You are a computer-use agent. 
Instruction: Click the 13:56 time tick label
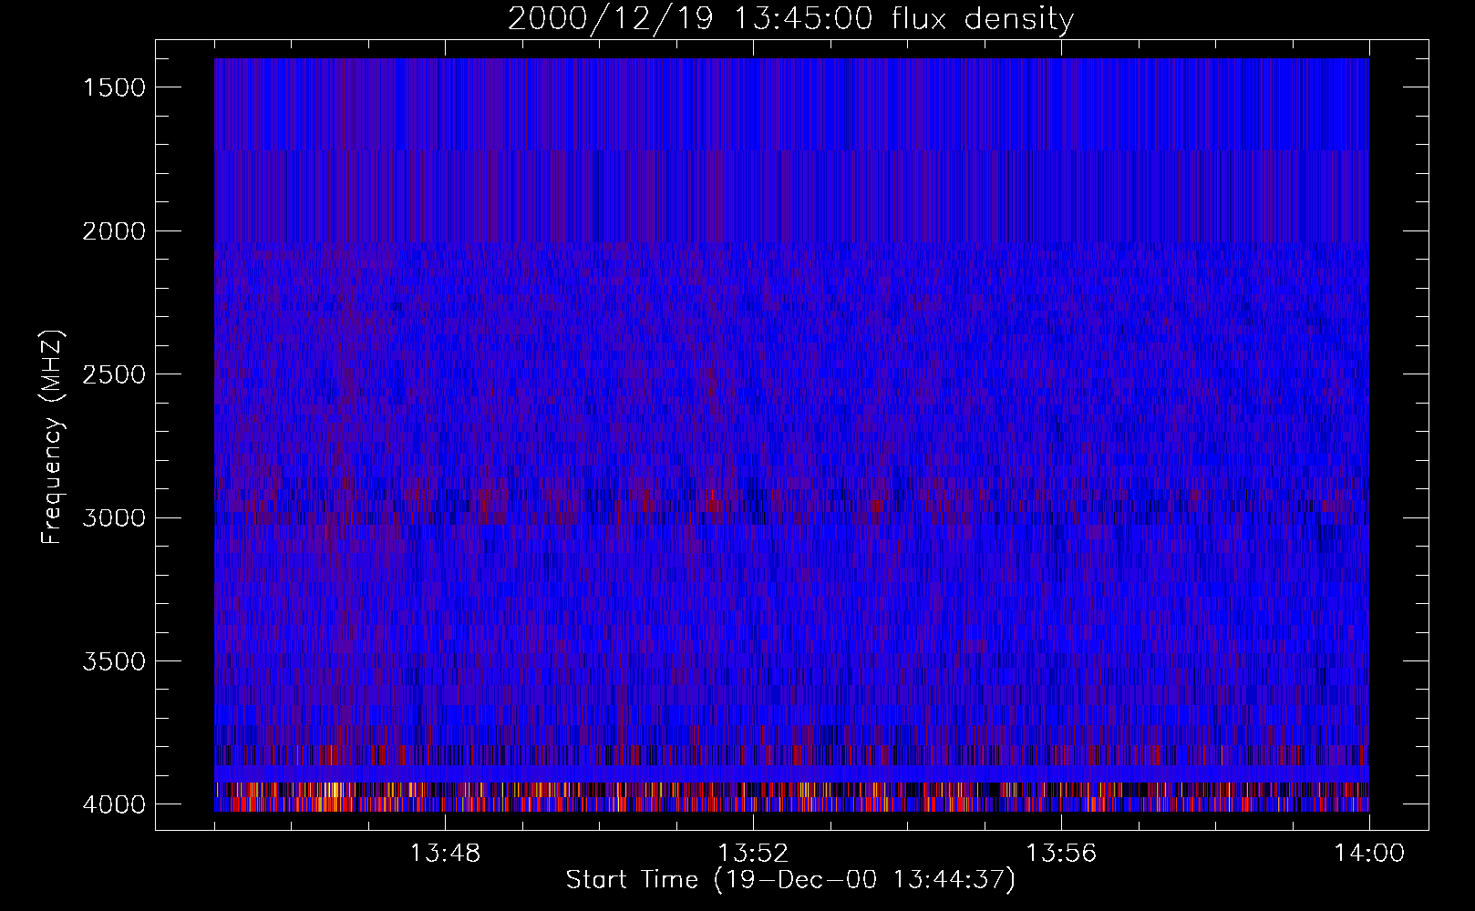1061,854
